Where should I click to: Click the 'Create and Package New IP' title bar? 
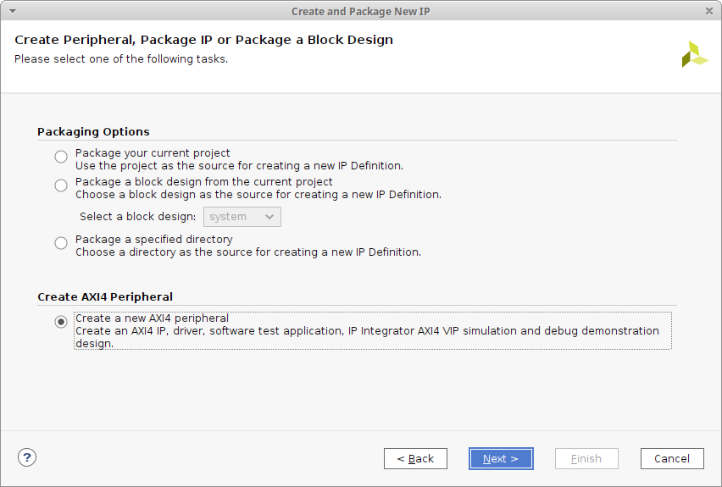coord(360,11)
